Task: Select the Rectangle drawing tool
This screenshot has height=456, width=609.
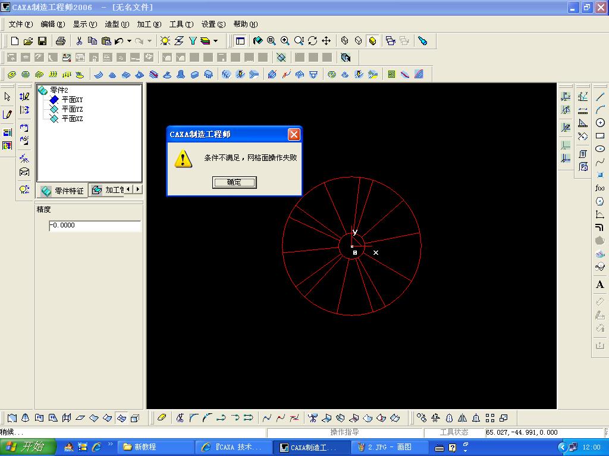Action: tap(600, 136)
